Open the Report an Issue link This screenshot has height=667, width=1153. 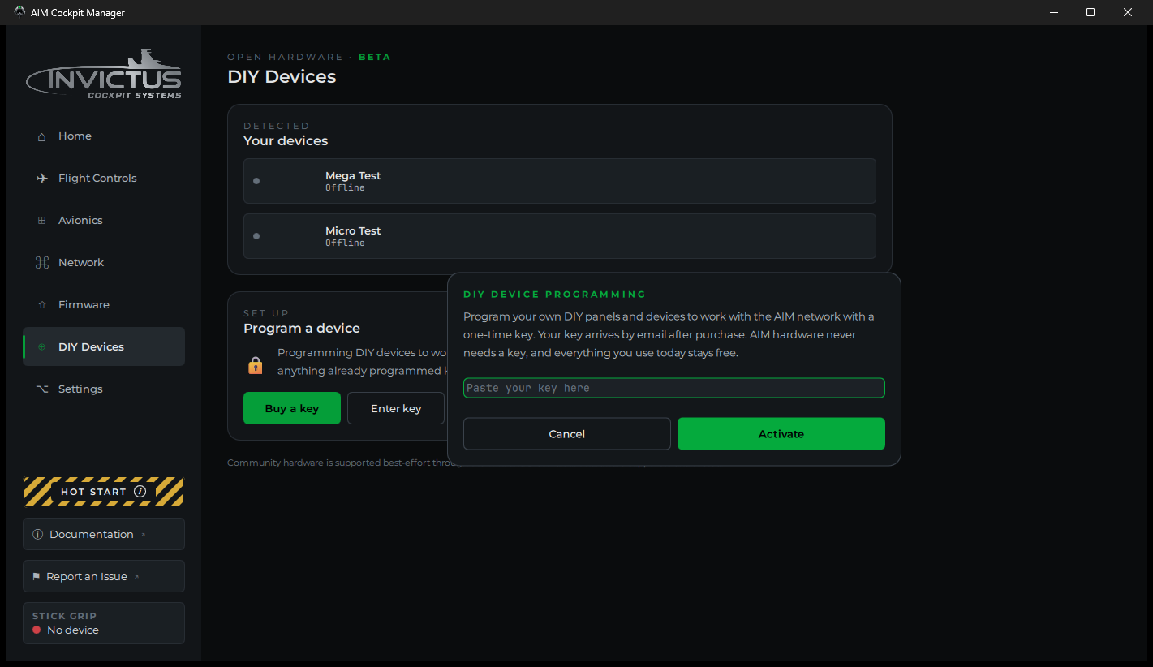104,576
